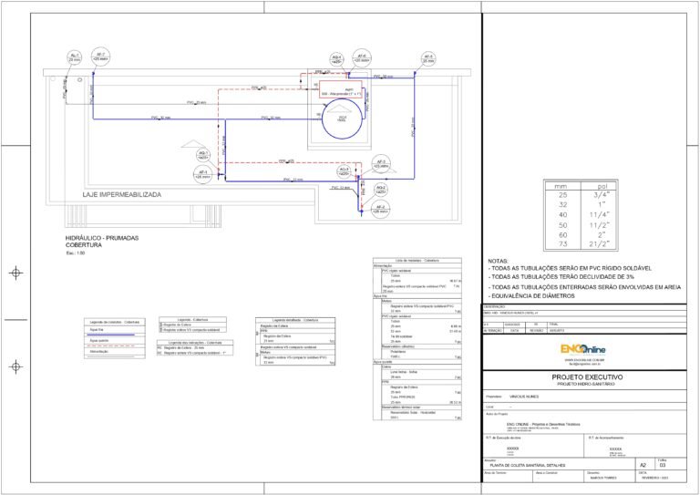Click the blue Água fria legend line
700x495 pixels.
point(110,335)
